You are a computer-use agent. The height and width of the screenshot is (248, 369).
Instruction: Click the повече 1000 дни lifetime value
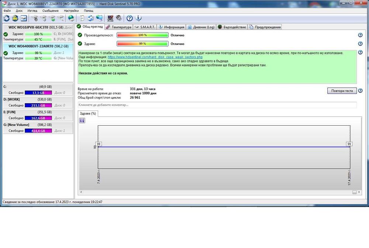(x=143, y=93)
